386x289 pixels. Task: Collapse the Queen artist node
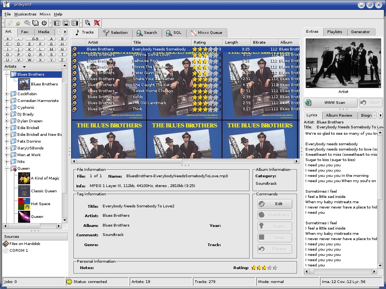[7, 169]
